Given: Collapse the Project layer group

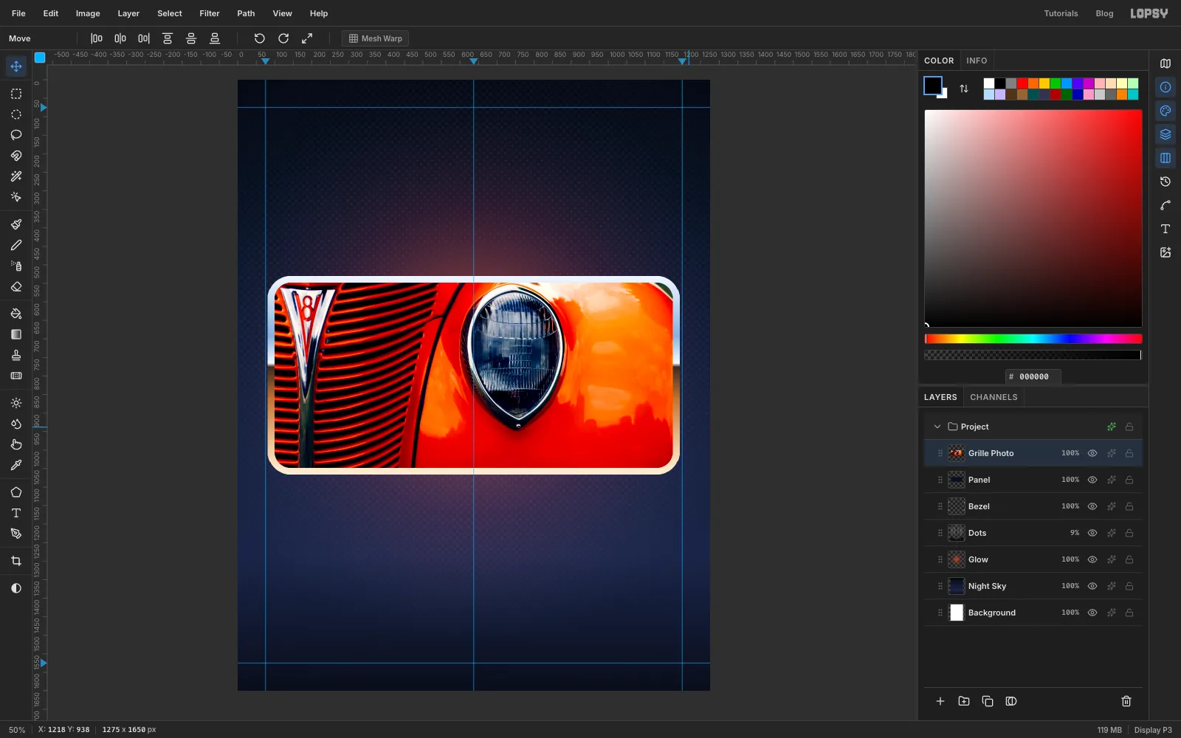Looking at the screenshot, I should tap(937, 427).
